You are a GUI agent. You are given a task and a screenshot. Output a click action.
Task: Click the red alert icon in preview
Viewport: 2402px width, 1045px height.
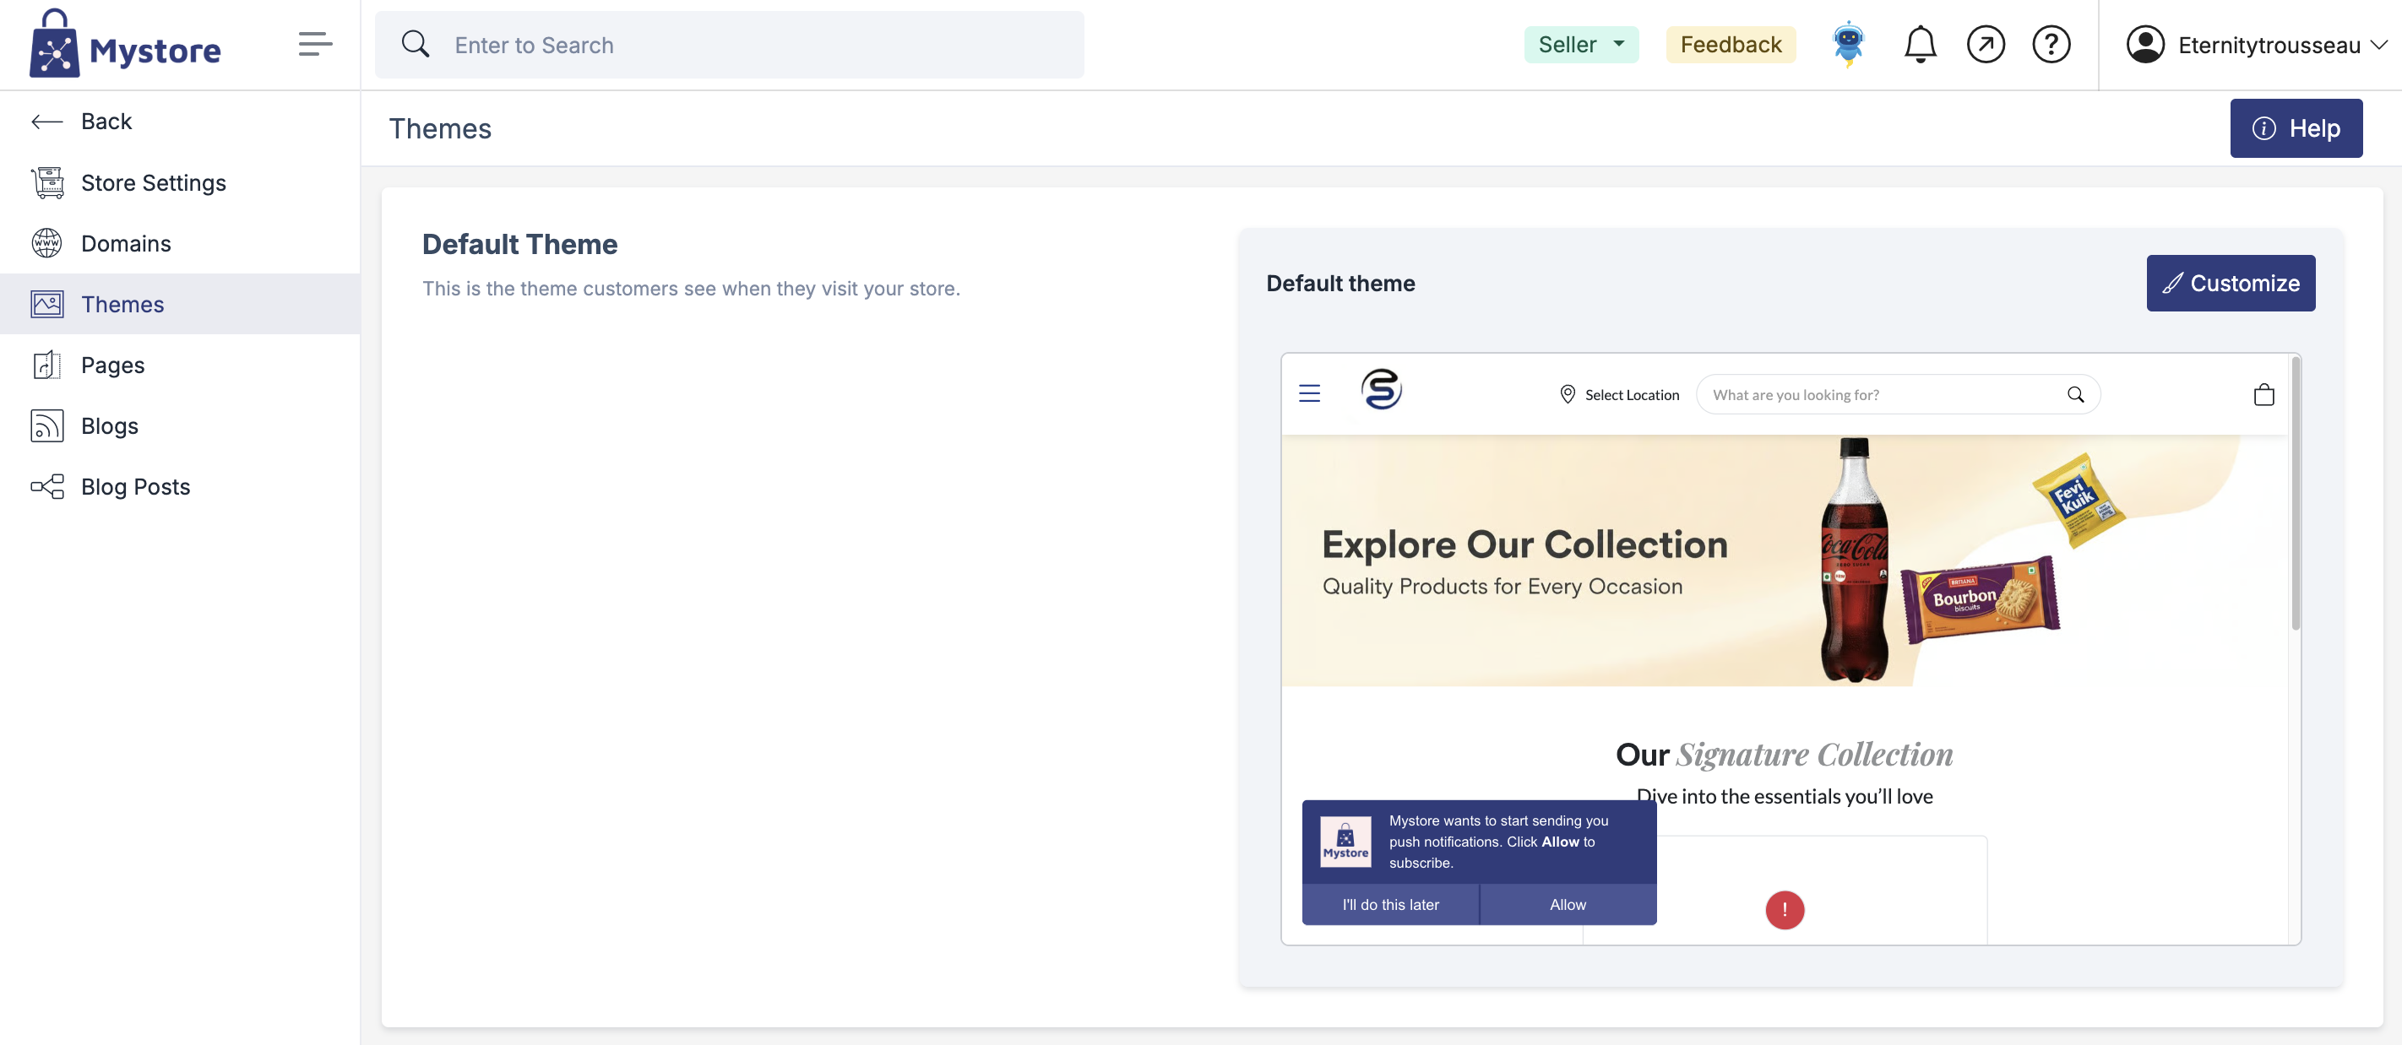(x=1784, y=909)
